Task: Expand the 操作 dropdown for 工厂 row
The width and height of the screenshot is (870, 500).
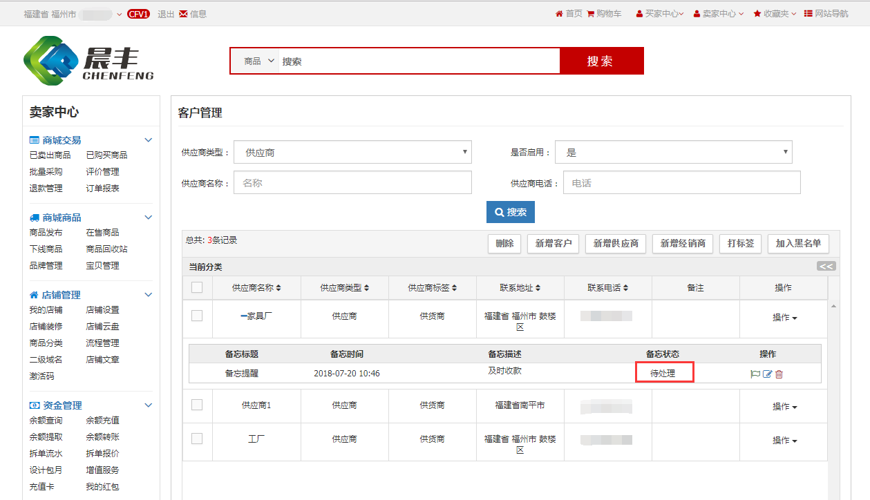Action: pyautogui.click(x=784, y=441)
